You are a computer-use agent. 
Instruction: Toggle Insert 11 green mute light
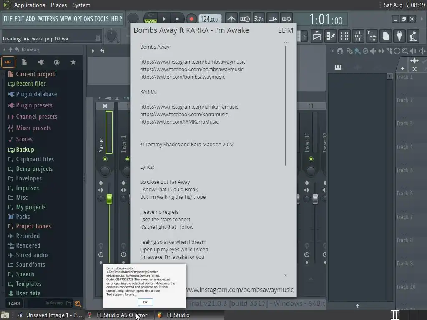[311, 159]
